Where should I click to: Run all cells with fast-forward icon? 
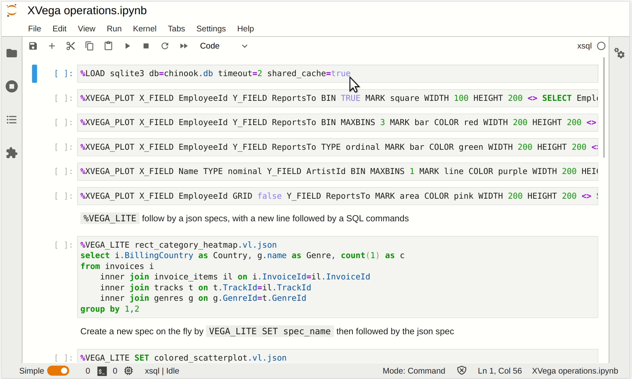pos(184,46)
